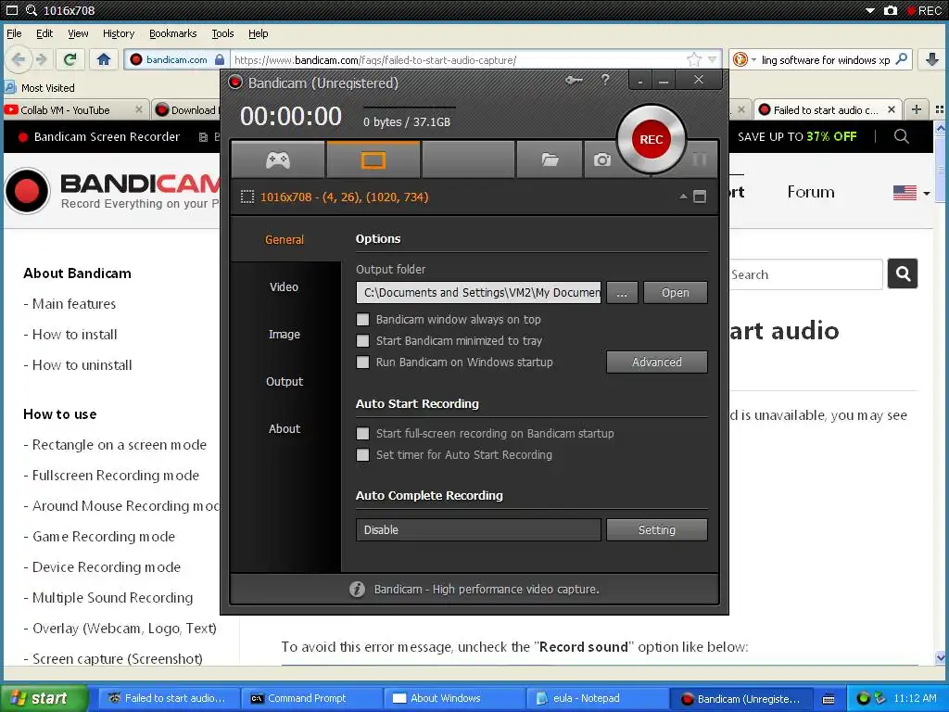
Task: Open Firefox downloads arrow icon
Action: [932, 59]
